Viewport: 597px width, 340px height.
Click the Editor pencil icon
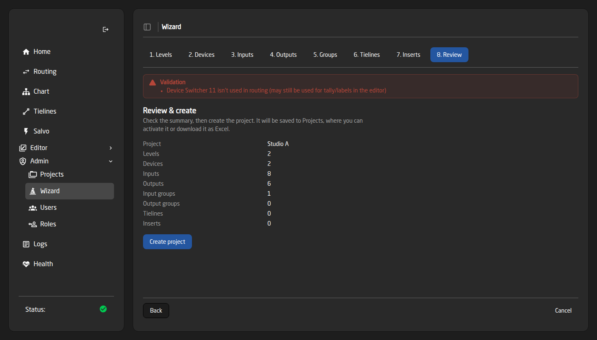(x=23, y=148)
